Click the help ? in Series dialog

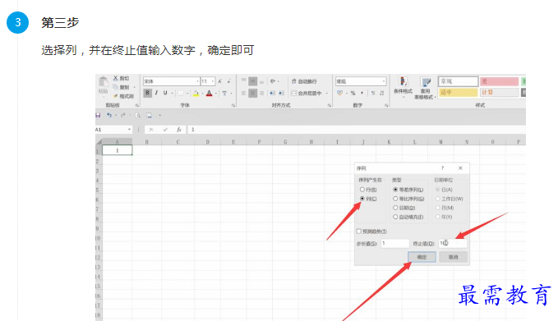442,168
